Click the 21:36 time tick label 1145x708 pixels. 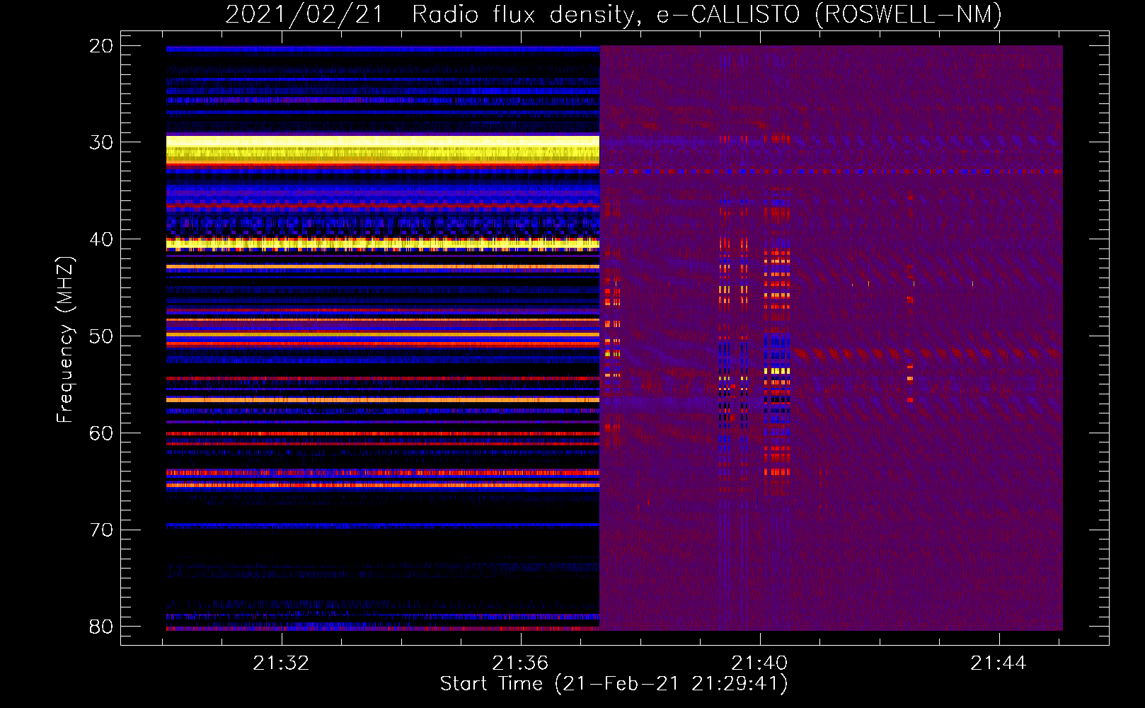click(520, 663)
